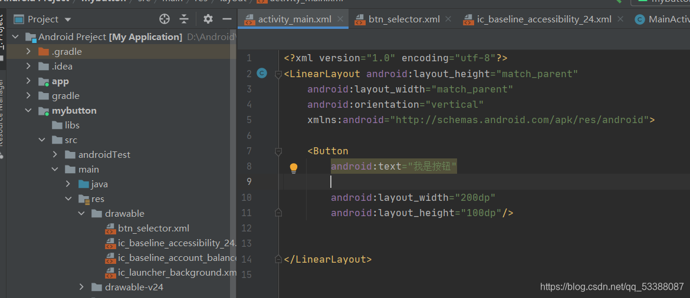Screen dimensions: 690x298
Task: Select the libs folder in tree
Action: tap(72, 125)
